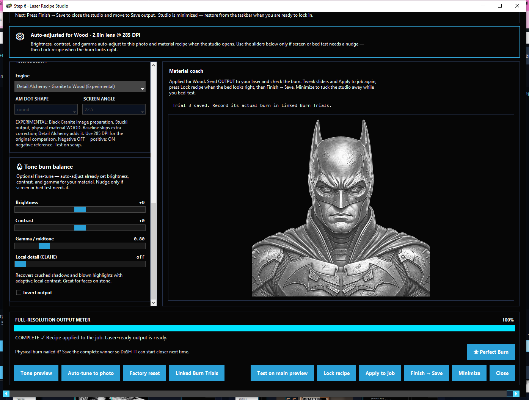Click the Finish → Save button
Screen dimensions: 529x400
click(427, 373)
